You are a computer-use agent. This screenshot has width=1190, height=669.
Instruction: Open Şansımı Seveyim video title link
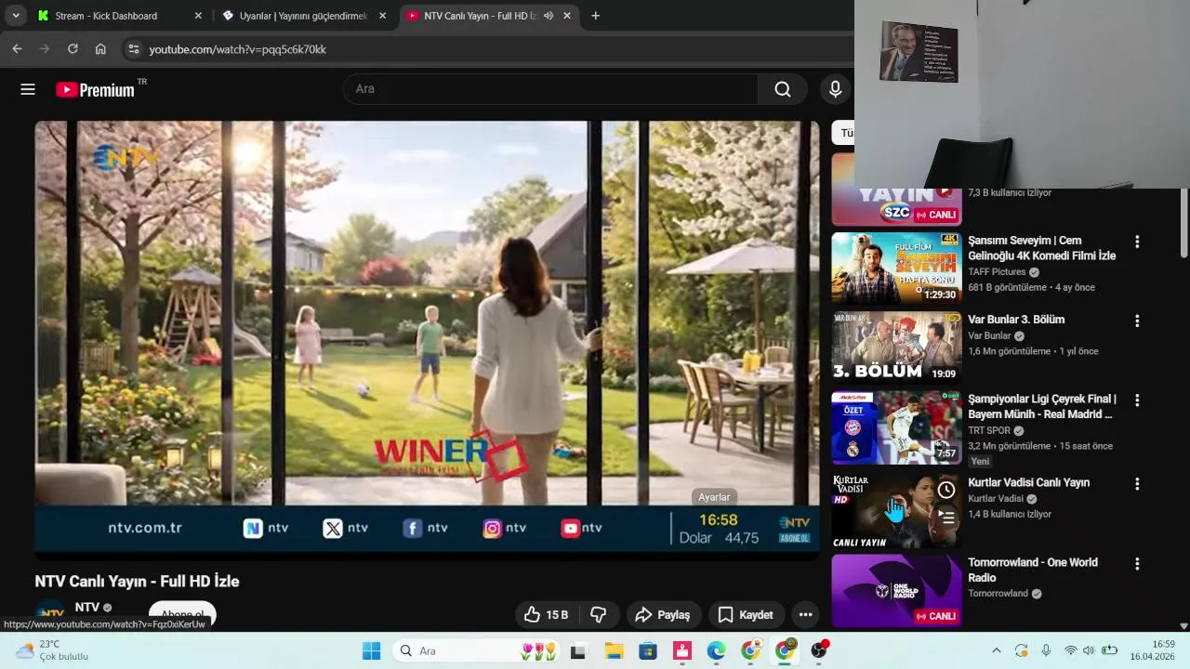(x=1041, y=248)
